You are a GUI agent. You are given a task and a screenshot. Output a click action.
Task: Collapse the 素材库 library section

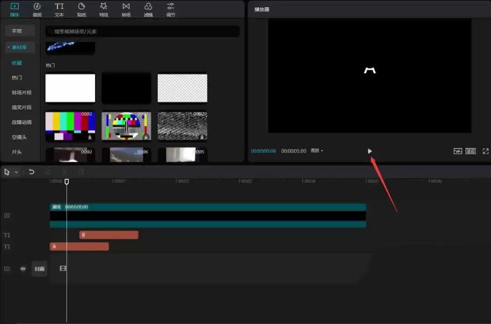coord(20,47)
